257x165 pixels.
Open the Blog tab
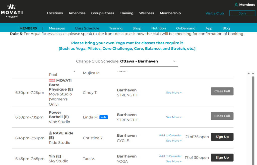point(226,28)
